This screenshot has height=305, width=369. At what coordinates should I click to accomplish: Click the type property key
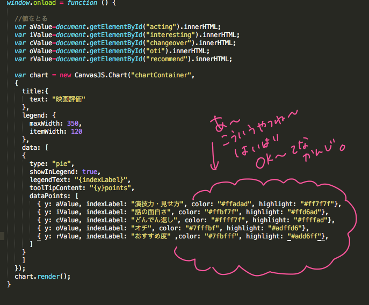37,164
